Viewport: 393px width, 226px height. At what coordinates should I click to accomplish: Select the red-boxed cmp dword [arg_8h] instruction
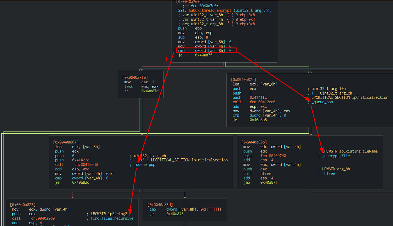(x=206, y=51)
